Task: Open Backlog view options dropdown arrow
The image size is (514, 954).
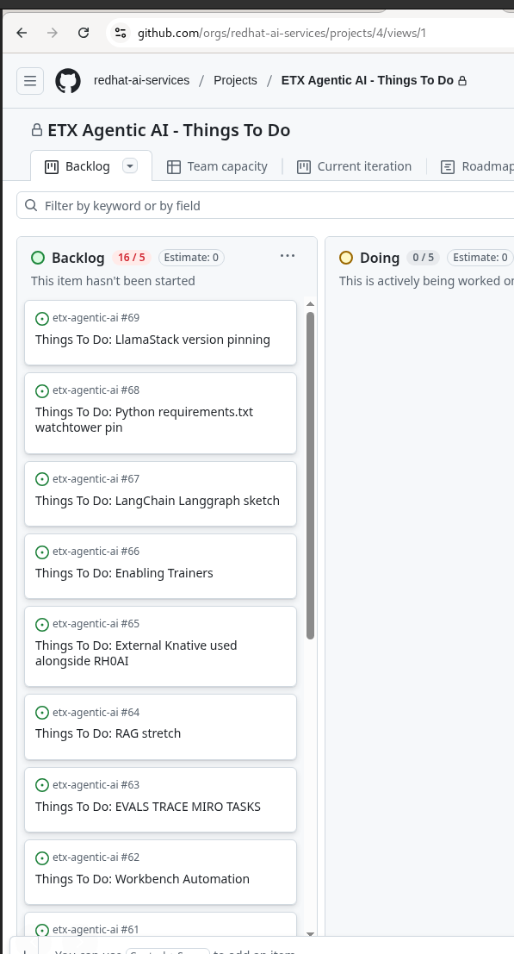Action: pos(130,165)
